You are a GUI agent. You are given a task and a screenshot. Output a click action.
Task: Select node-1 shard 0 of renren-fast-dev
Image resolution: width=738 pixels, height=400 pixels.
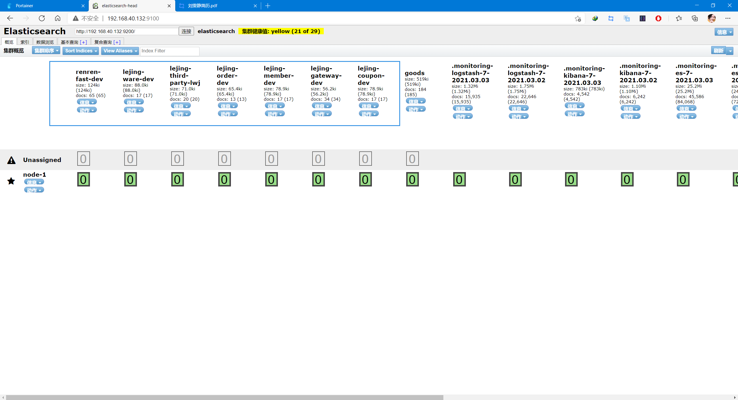pos(84,180)
